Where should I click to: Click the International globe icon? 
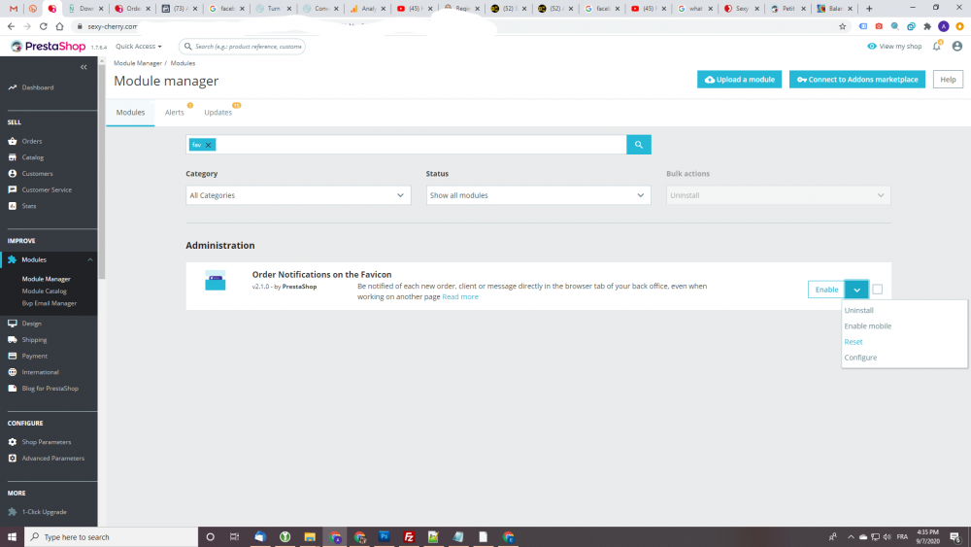[x=13, y=372]
